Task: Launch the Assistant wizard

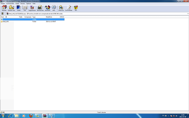Action: point(48,8)
